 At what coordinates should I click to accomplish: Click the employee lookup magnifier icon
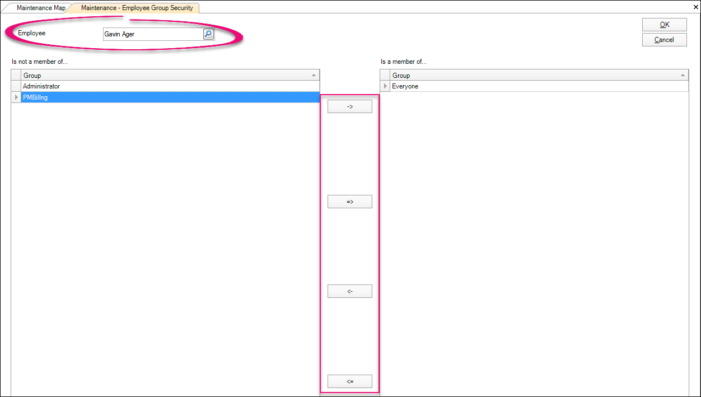(208, 34)
